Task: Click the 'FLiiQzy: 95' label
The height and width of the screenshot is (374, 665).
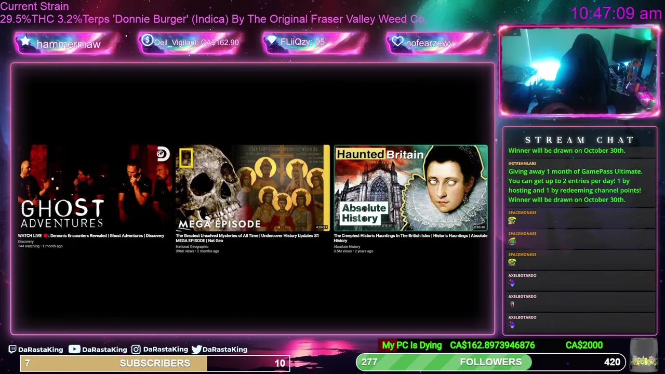Action: [x=302, y=42]
